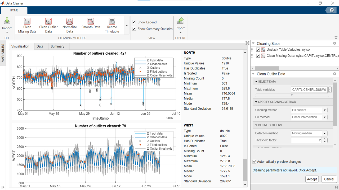This screenshot has width=339, height=190.
Task: Switch to the Data tab
Action: pos(40,46)
